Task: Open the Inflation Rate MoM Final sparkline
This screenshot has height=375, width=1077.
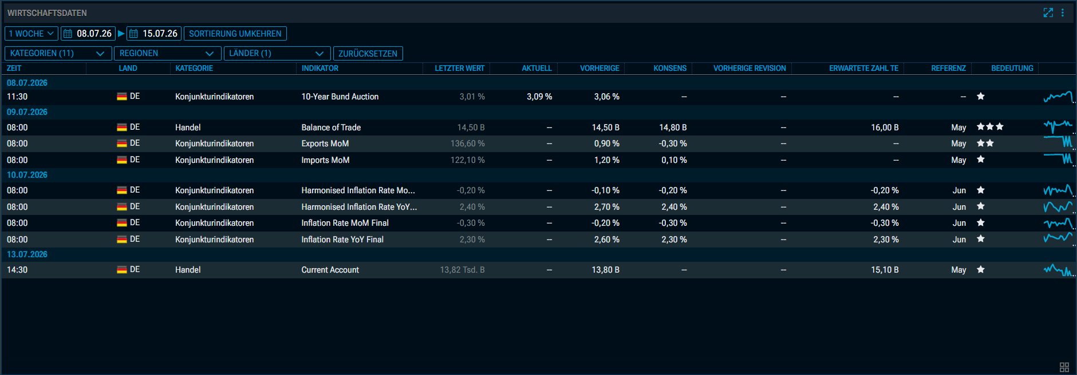Action: [1058, 223]
